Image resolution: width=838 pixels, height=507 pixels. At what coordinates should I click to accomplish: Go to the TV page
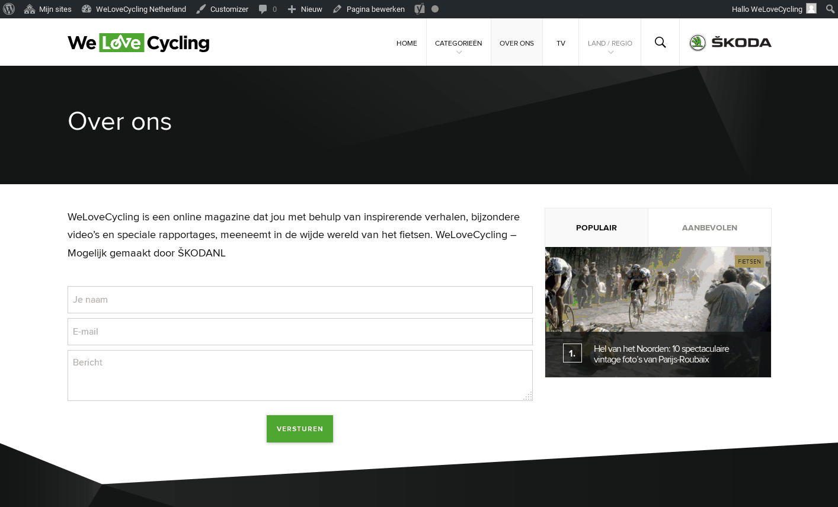coord(561,43)
